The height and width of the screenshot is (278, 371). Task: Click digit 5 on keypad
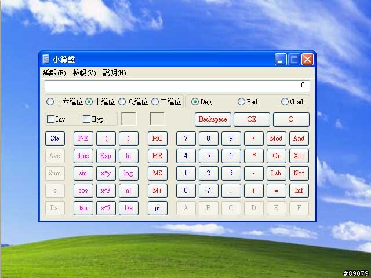209,156
